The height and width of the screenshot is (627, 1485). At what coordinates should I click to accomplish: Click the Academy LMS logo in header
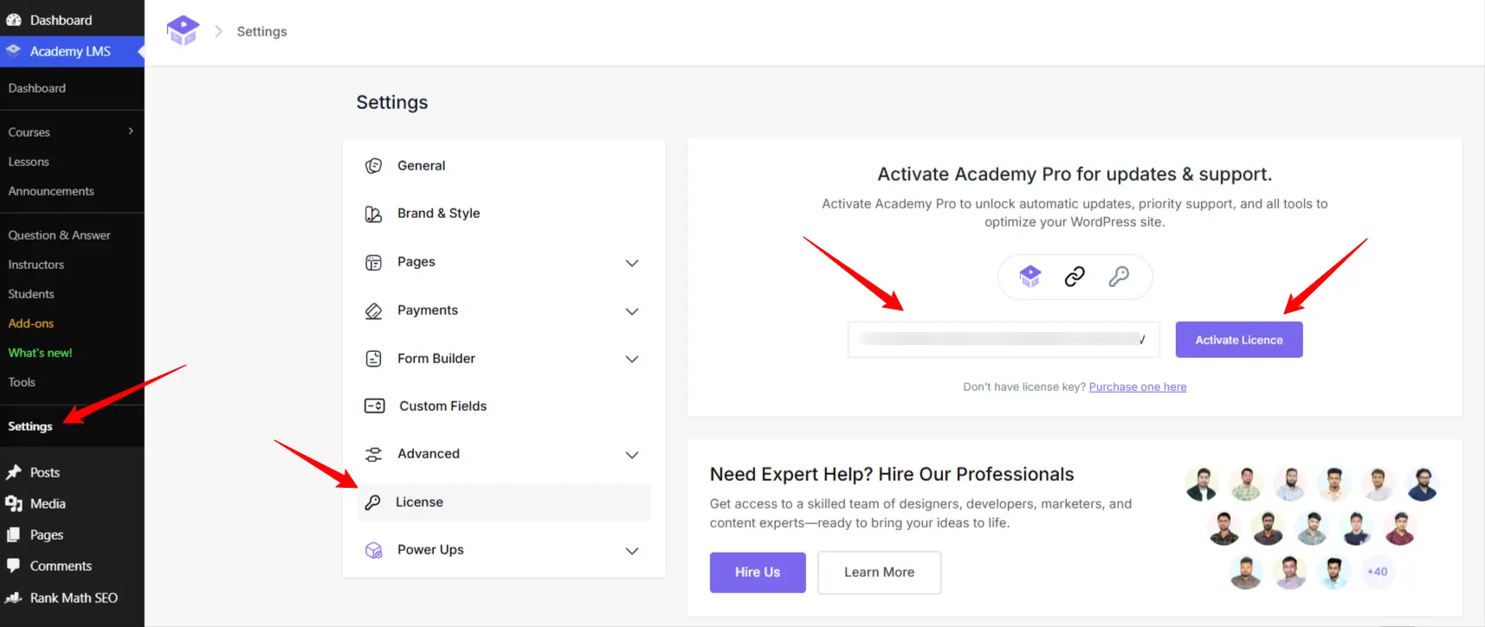point(183,31)
